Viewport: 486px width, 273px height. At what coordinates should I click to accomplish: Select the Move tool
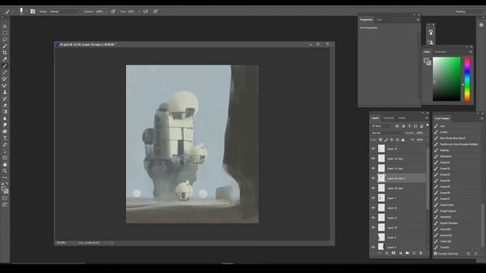(x=5, y=27)
